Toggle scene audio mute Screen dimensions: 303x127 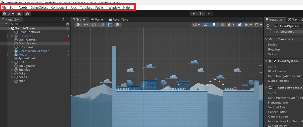pyautogui.click(x=222, y=25)
